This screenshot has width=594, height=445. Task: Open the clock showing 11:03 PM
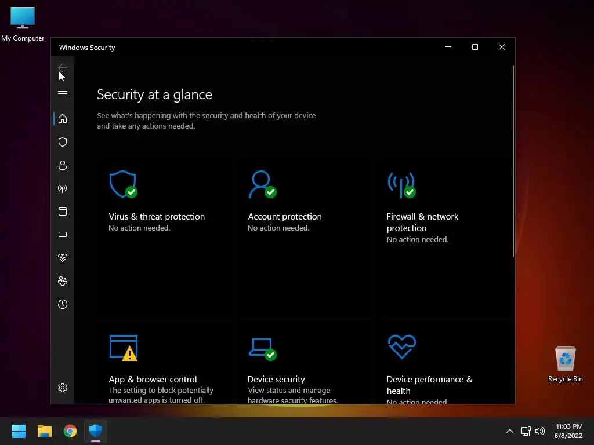(568, 431)
